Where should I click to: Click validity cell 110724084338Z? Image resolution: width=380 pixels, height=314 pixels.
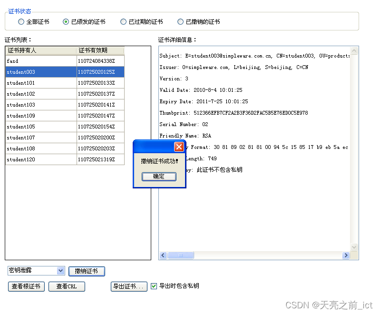[x=100, y=61]
